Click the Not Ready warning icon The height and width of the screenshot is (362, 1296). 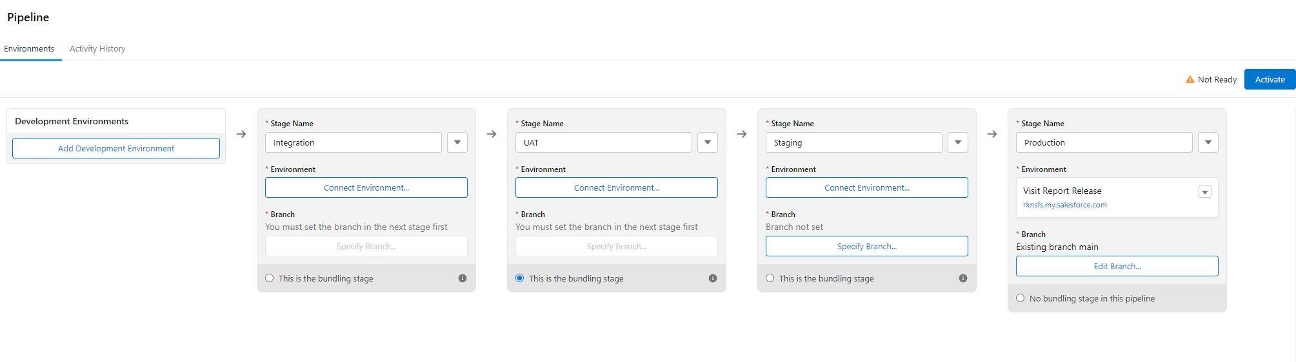1190,79
